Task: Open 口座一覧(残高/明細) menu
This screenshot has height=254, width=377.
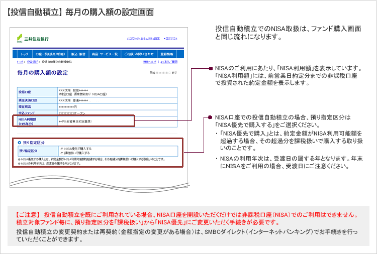Action: pyautogui.click(x=49, y=54)
